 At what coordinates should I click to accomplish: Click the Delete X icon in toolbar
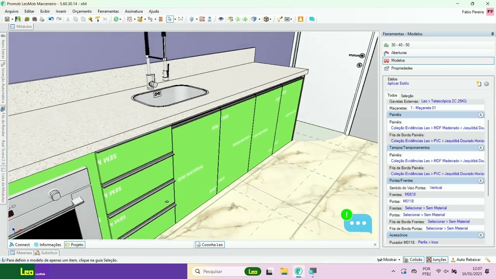coord(105,19)
